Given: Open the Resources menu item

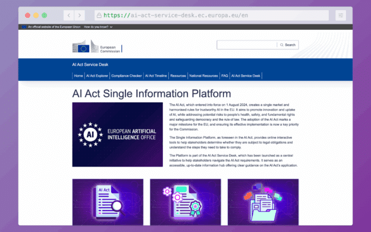Looking at the screenshot, I should (x=178, y=76).
